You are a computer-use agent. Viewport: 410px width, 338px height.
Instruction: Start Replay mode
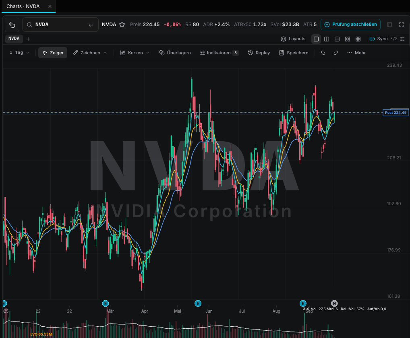[259, 53]
